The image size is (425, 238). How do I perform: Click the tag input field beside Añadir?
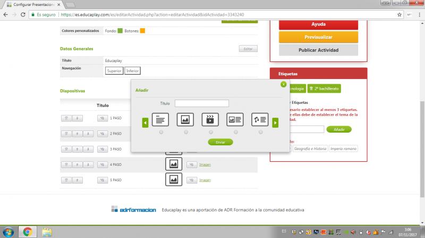coord(307,129)
